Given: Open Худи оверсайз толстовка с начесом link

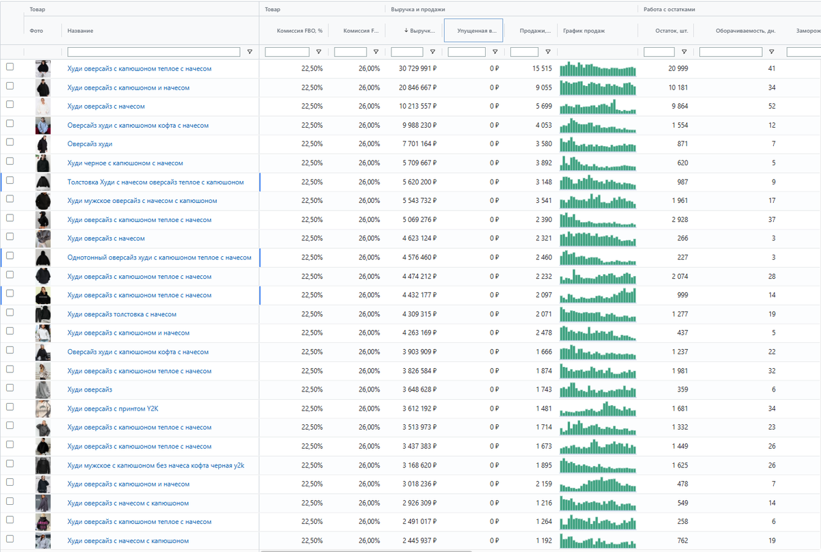Looking at the screenshot, I should pos(122,314).
